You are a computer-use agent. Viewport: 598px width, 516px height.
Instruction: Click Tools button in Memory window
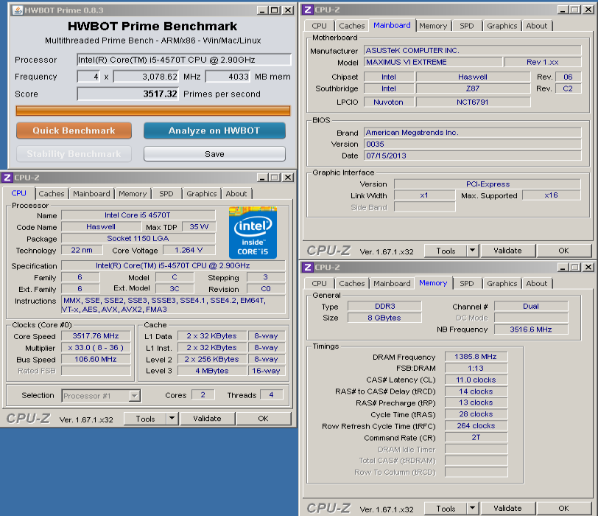pyautogui.click(x=446, y=509)
